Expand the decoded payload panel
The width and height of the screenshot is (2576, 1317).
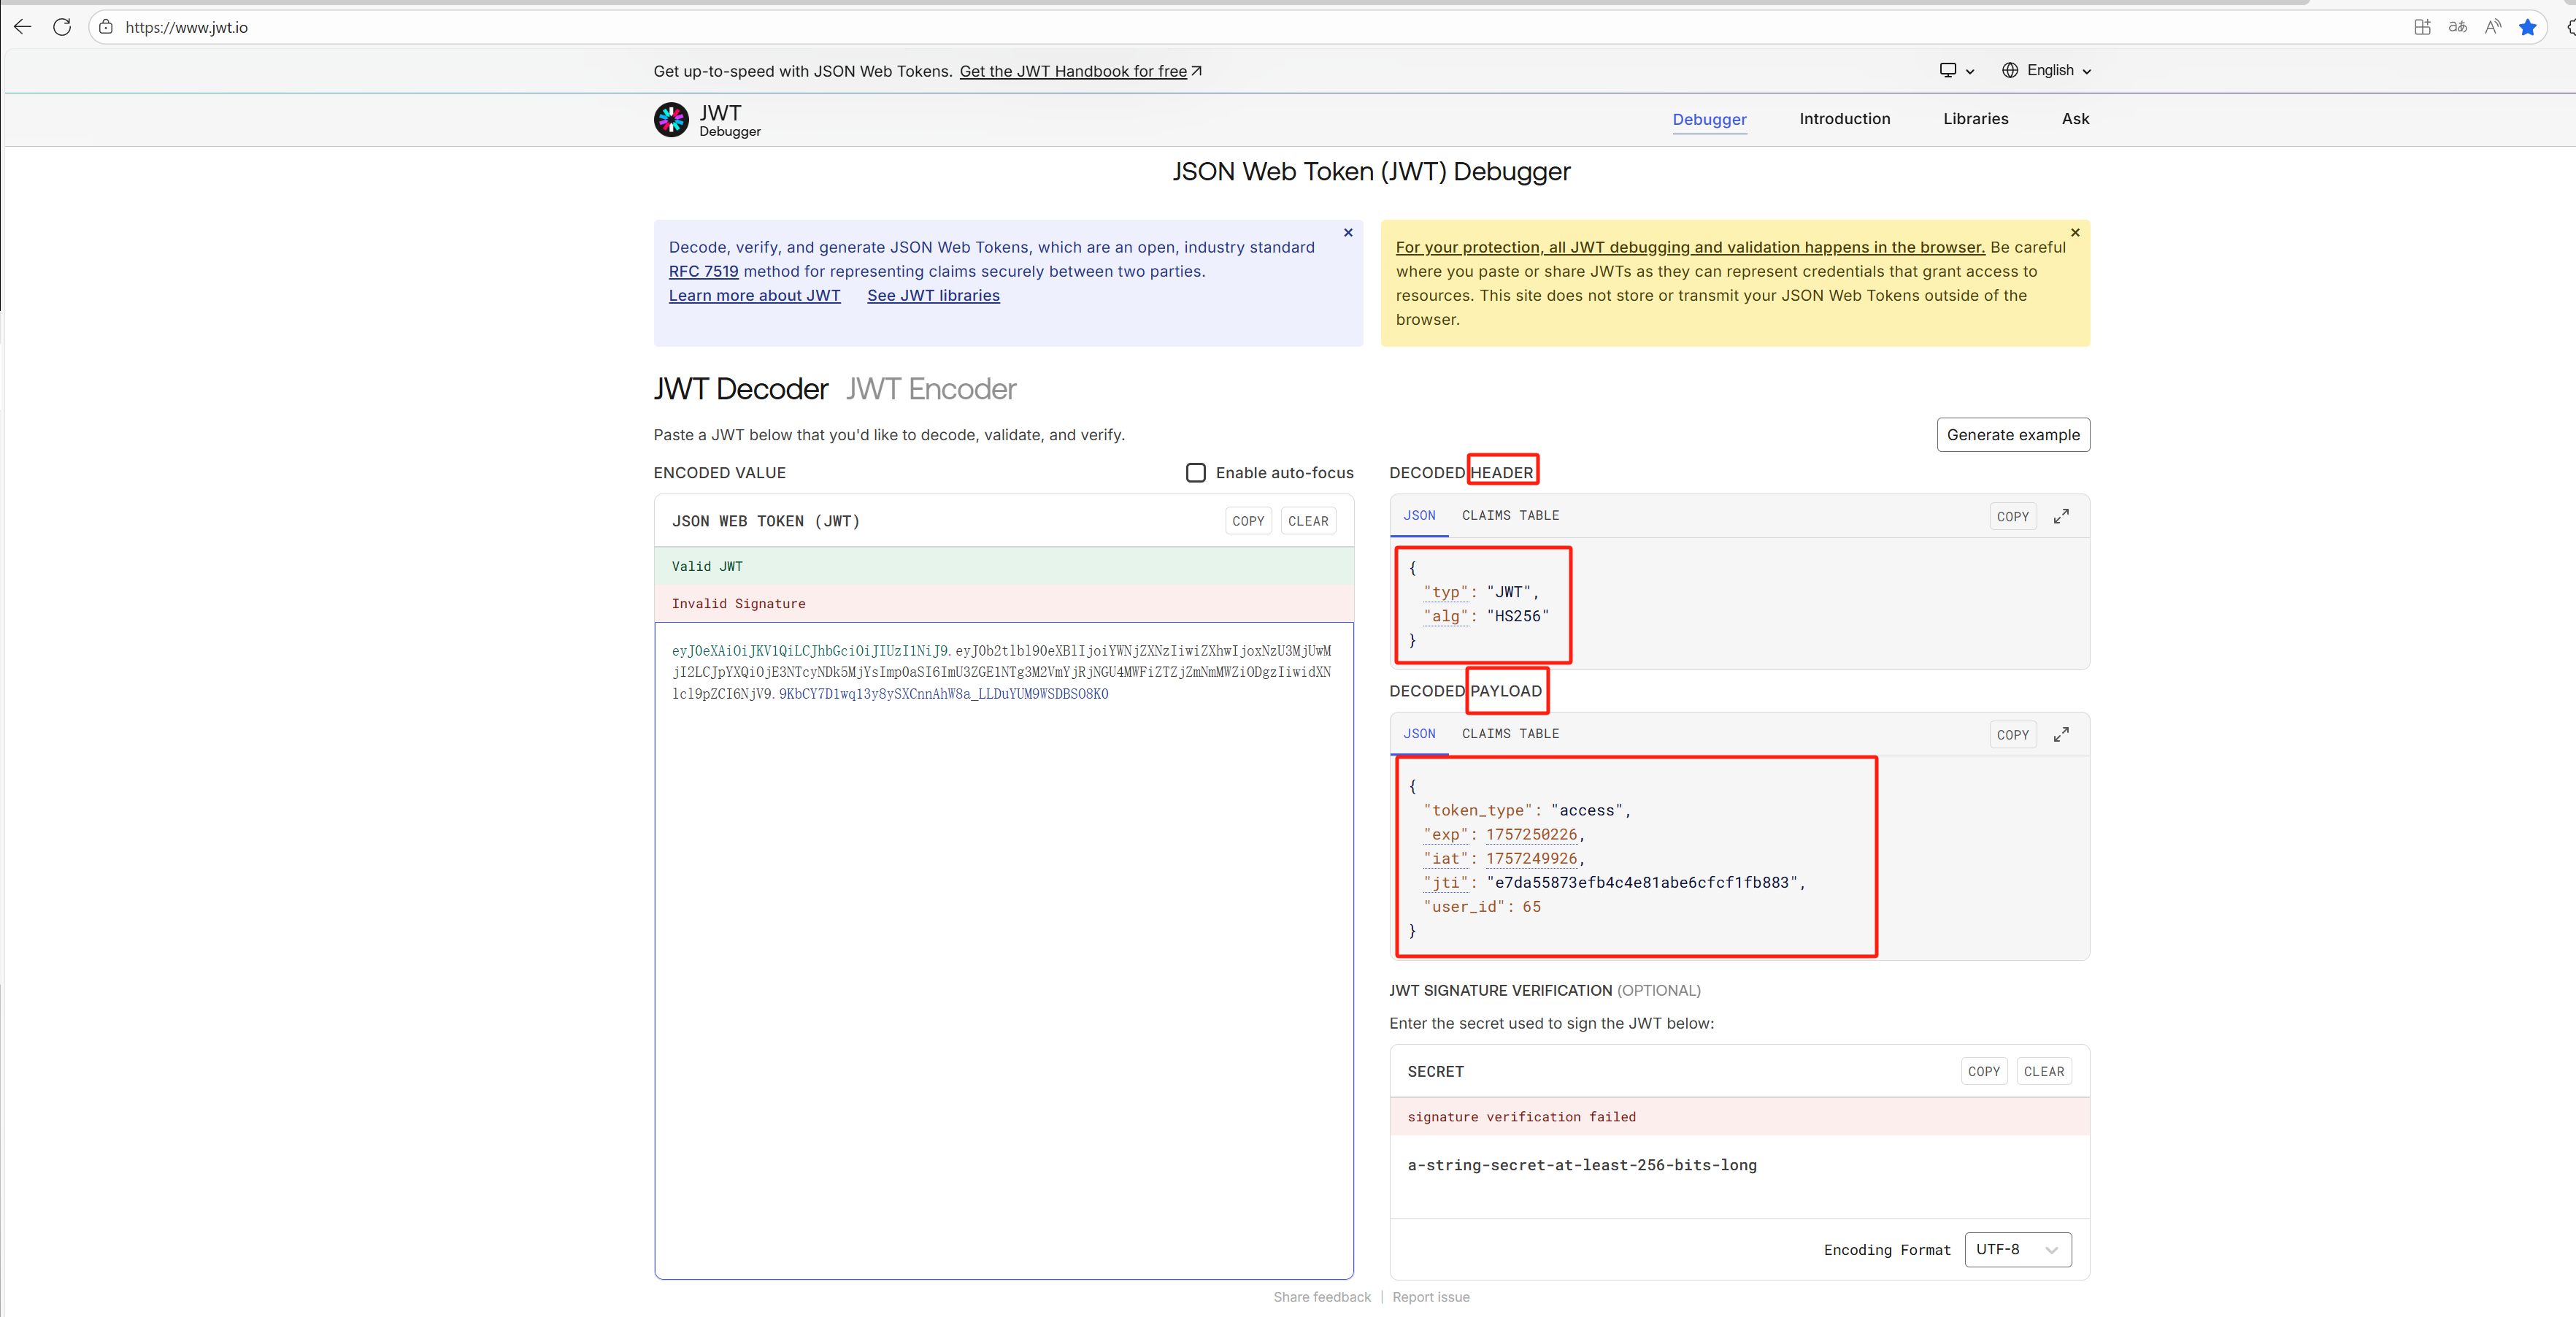(2061, 734)
